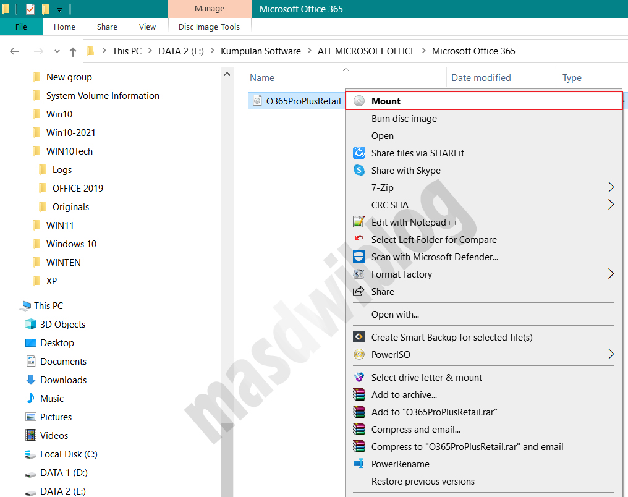Image resolution: width=628 pixels, height=497 pixels.
Task: Click the SHAREit icon in the context menu
Action: (359, 153)
